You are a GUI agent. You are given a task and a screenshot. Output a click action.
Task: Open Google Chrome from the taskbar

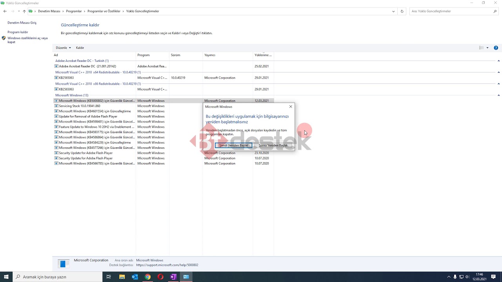pos(147,277)
